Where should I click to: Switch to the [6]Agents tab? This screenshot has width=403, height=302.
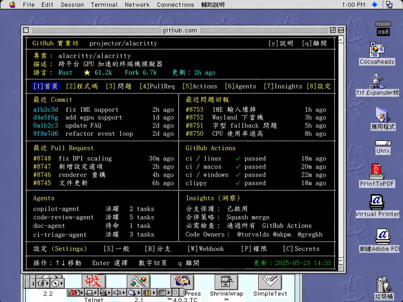coord(240,86)
